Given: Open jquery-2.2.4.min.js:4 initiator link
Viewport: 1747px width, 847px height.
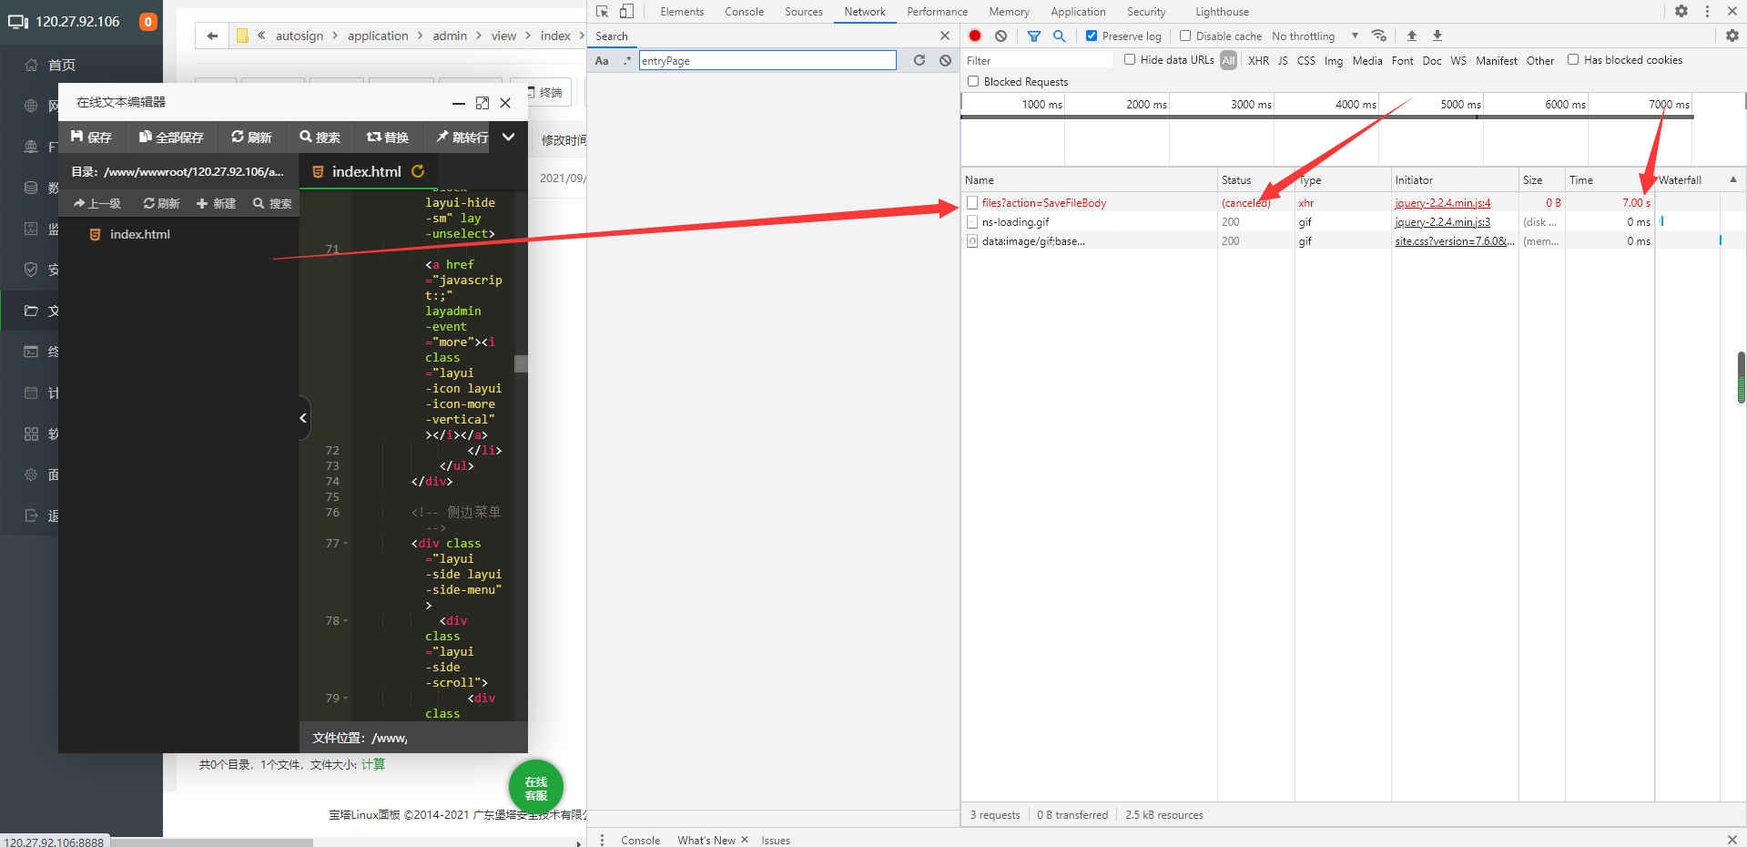Looking at the screenshot, I should (x=1443, y=203).
